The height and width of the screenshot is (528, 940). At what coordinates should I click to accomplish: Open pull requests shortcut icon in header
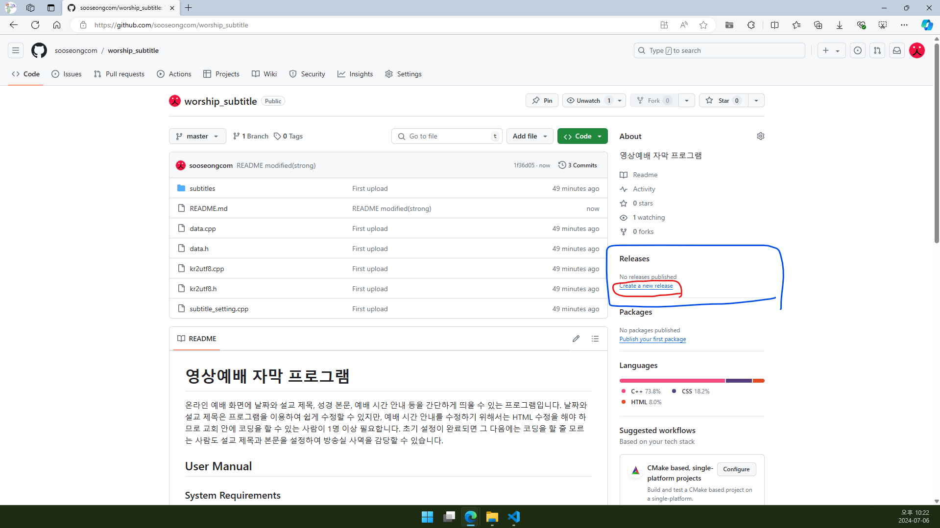[877, 50]
